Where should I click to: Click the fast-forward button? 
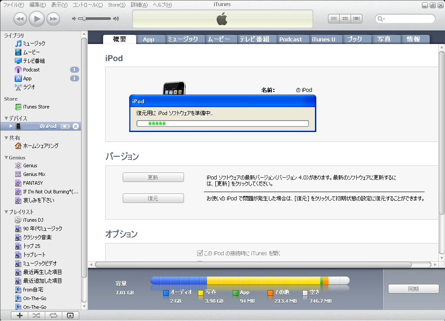(x=54, y=19)
